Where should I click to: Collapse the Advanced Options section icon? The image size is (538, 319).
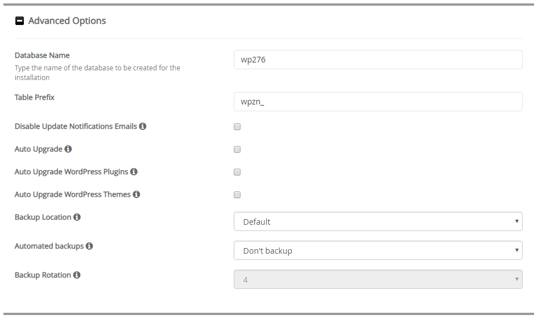[x=19, y=21]
